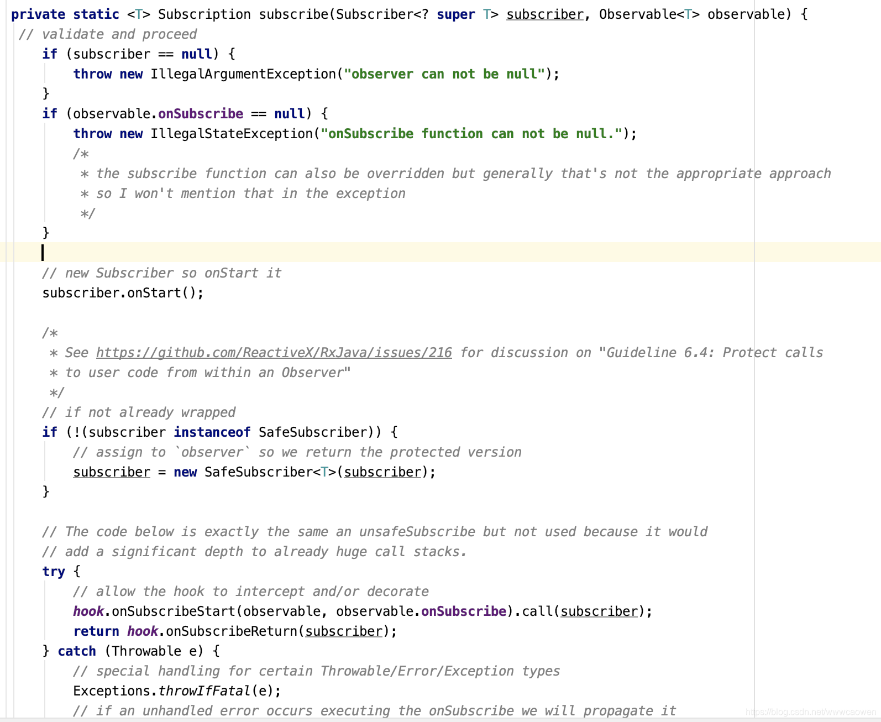Viewport: 881px width, 722px height.
Task: Click the comment '// new Subscriber so onStart it'
Action: (162, 273)
